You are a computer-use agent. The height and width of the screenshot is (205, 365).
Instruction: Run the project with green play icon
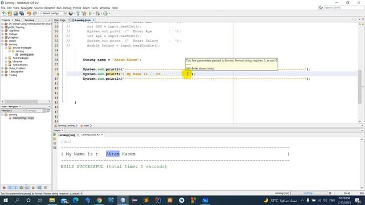(x=90, y=14)
